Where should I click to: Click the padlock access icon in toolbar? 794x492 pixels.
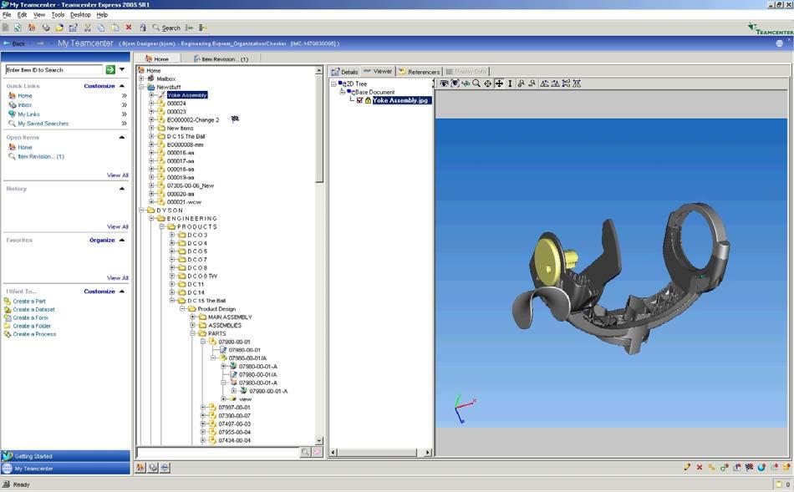pos(143,28)
